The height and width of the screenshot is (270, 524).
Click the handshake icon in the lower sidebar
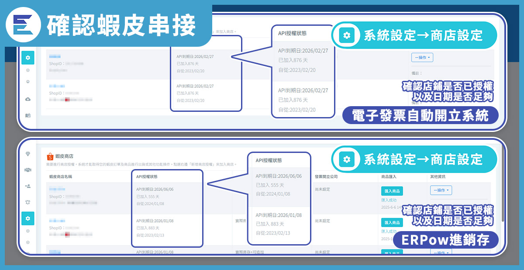28,170
